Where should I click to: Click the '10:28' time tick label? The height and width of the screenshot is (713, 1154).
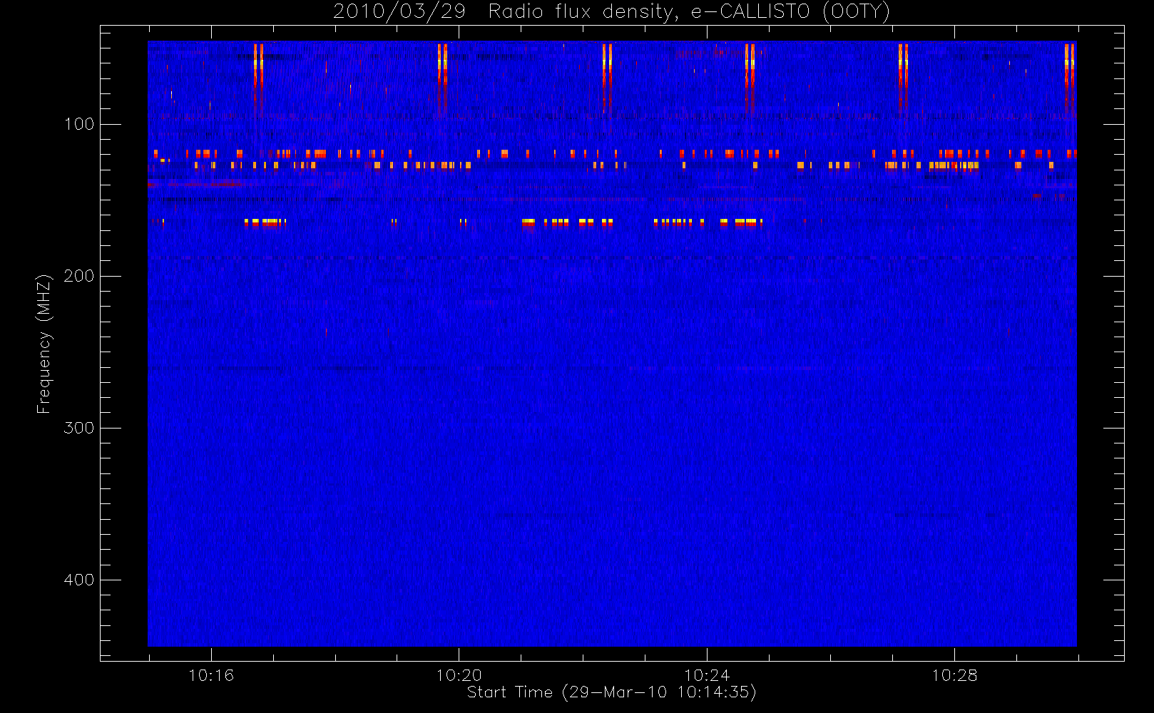pyautogui.click(x=954, y=675)
